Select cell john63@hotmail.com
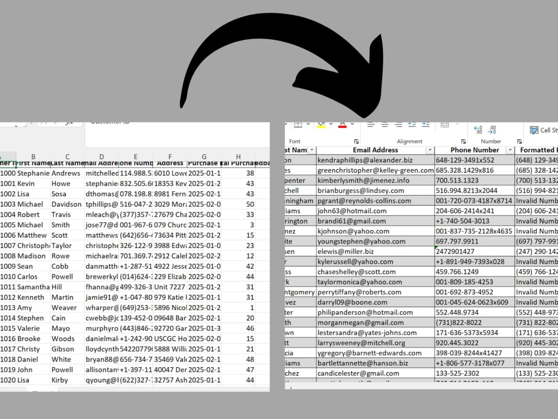Viewport: 558px width, 419px height. pyautogui.click(x=375, y=211)
